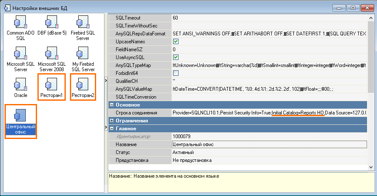Enable the ForbidInt64 checkbox
The image size is (377, 196).
[x=176, y=73]
